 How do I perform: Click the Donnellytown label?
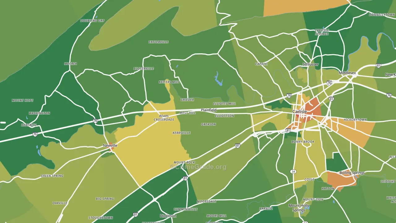coord(382,15)
